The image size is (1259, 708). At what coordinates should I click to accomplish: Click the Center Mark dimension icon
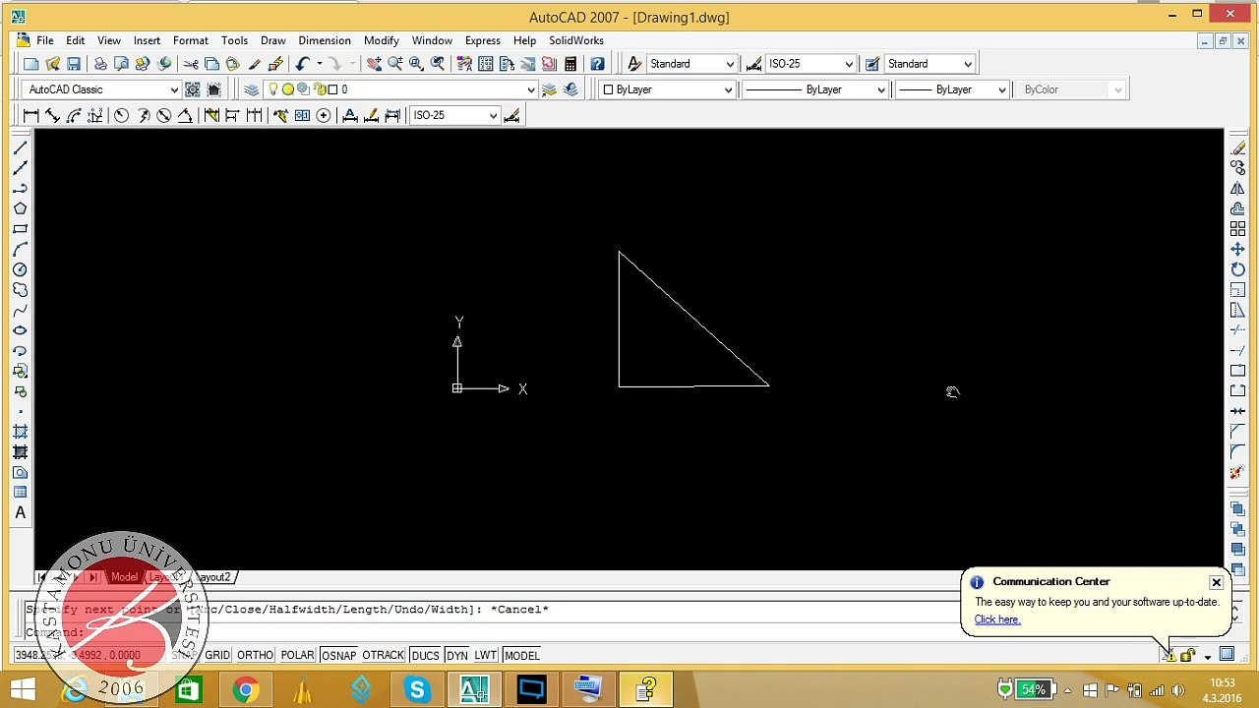click(x=323, y=115)
